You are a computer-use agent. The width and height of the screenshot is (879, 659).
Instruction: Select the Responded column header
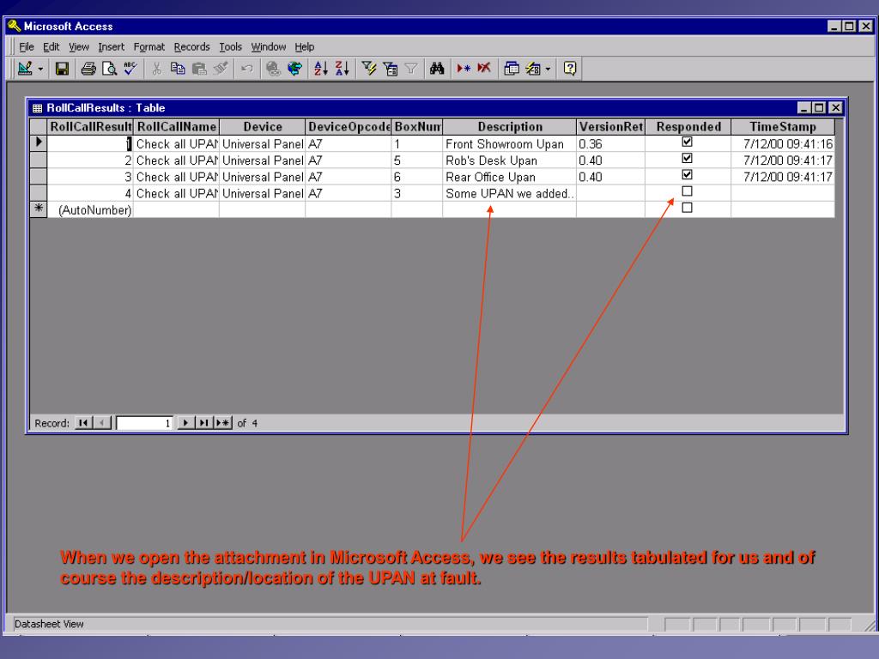coord(688,127)
